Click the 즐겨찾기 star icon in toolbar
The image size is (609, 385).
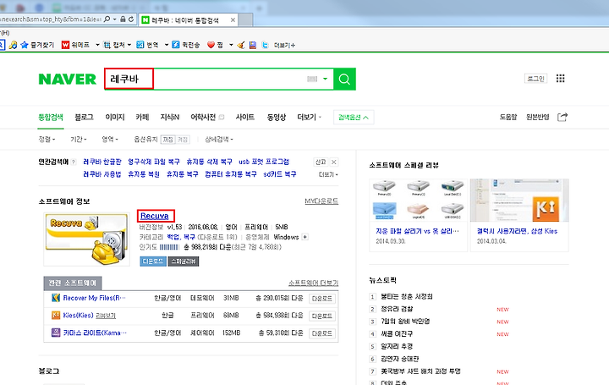click(x=24, y=45)
